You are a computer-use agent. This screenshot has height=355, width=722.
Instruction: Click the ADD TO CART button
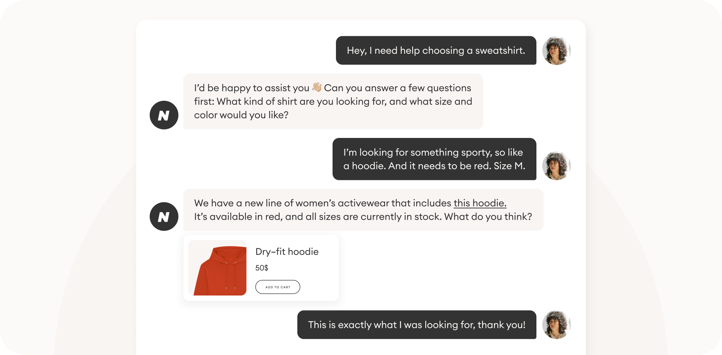pos(277,287)
